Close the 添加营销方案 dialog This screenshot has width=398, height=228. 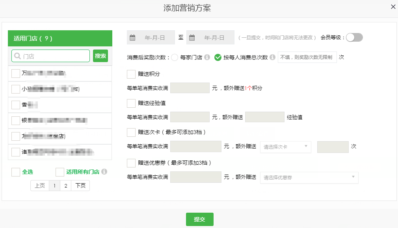click(x=393, y=7)
